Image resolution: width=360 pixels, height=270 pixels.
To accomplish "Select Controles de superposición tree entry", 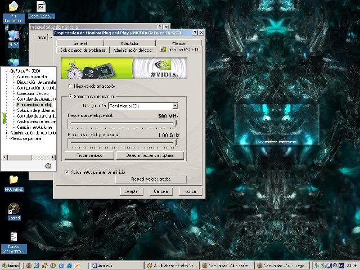I will (x=36, y=99).
